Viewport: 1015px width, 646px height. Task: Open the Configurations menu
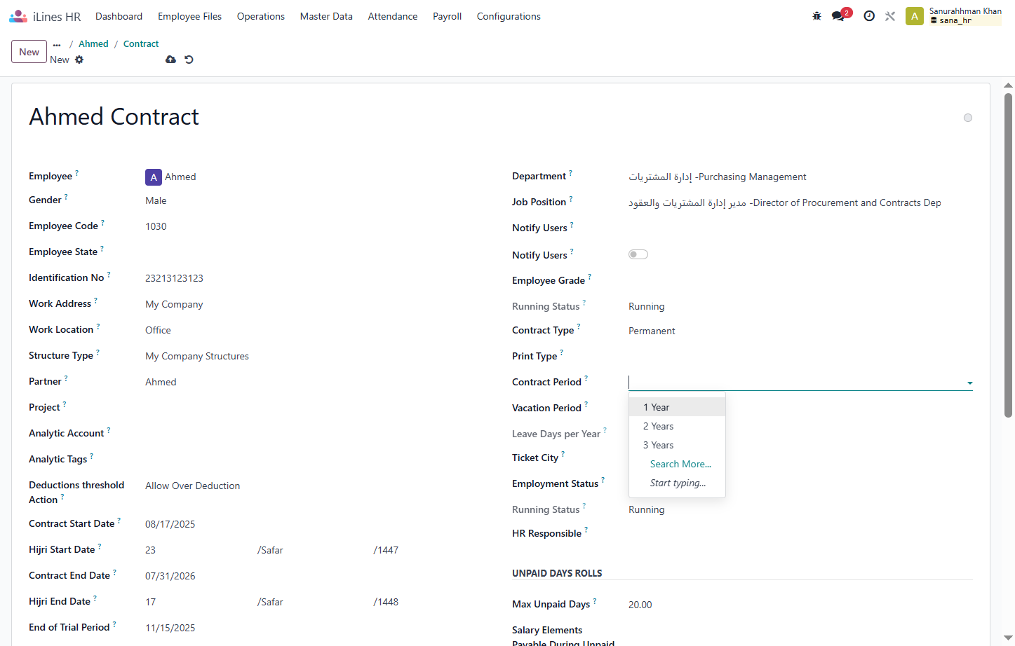509,16
